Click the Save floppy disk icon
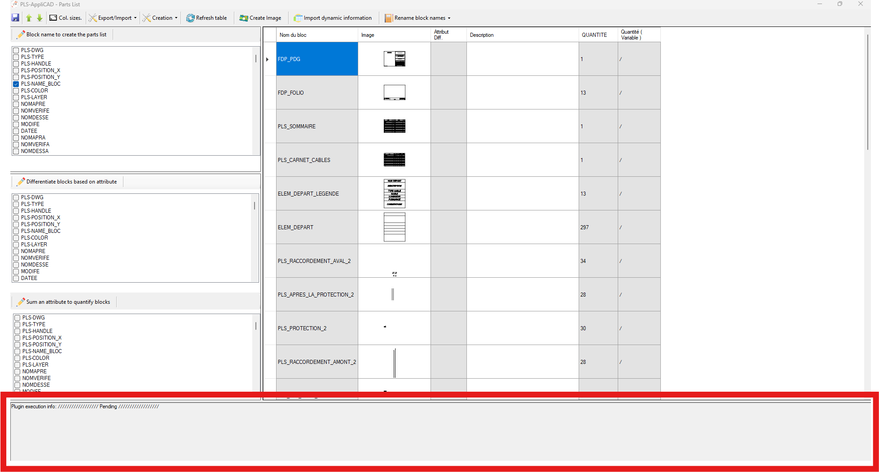 (x=15, y=18)
